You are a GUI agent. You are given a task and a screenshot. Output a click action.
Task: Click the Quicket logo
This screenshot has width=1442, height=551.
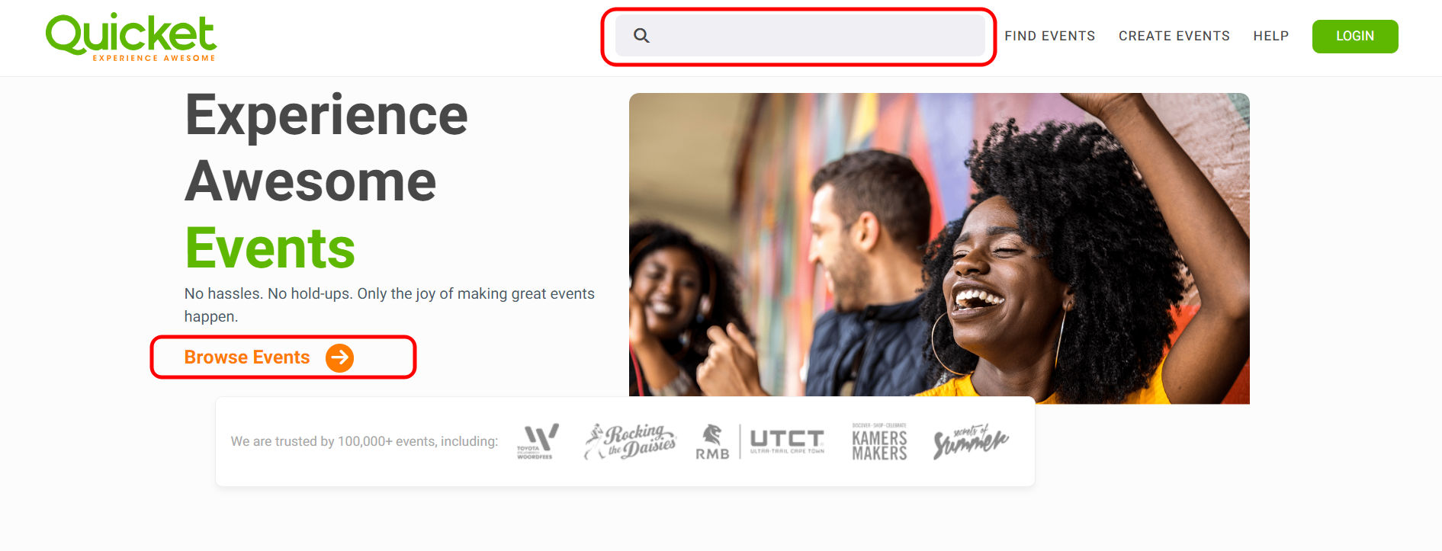pos(131,37)
